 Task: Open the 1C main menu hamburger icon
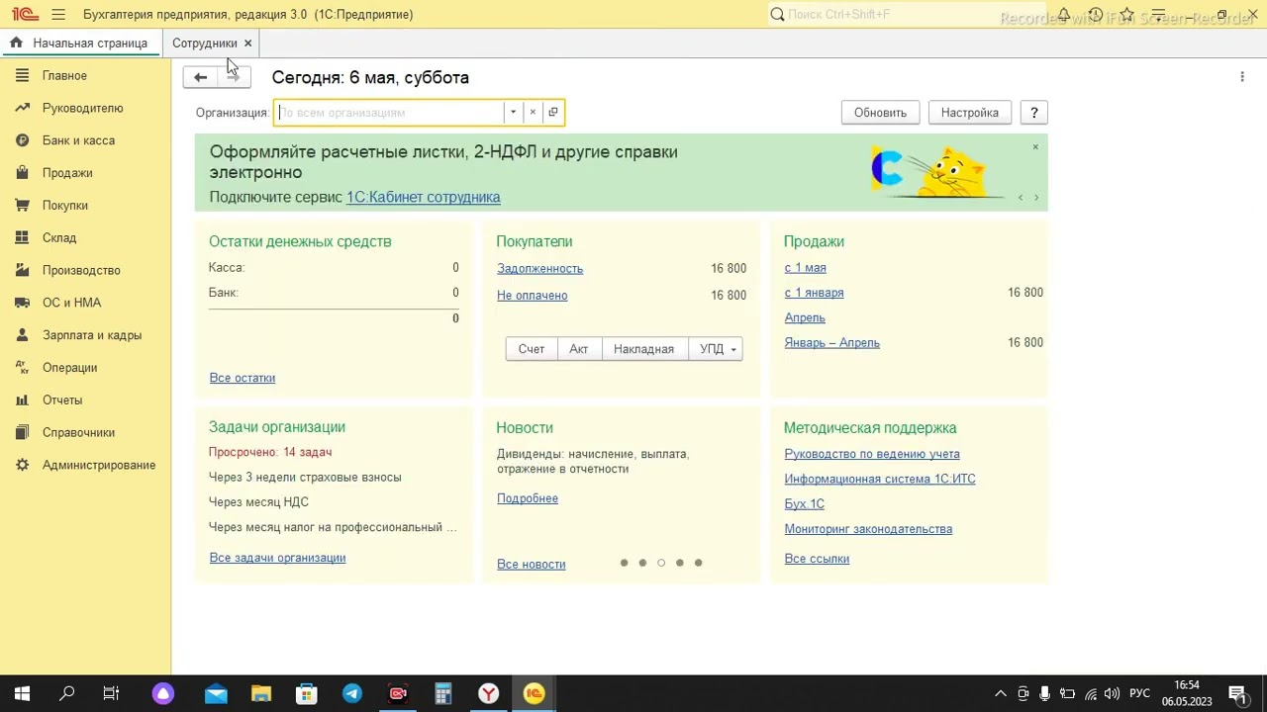58,15
